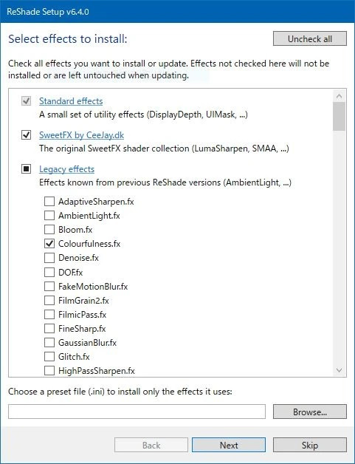Click the scrollbar up arrow in effects list
The height and width of the screenshot is (464, 355).
pos(339,96)
